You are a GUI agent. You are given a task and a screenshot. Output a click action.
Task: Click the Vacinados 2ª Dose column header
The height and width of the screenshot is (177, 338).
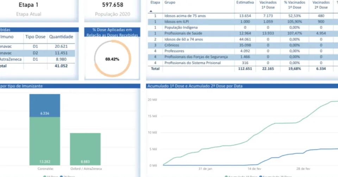coord(321,5)
